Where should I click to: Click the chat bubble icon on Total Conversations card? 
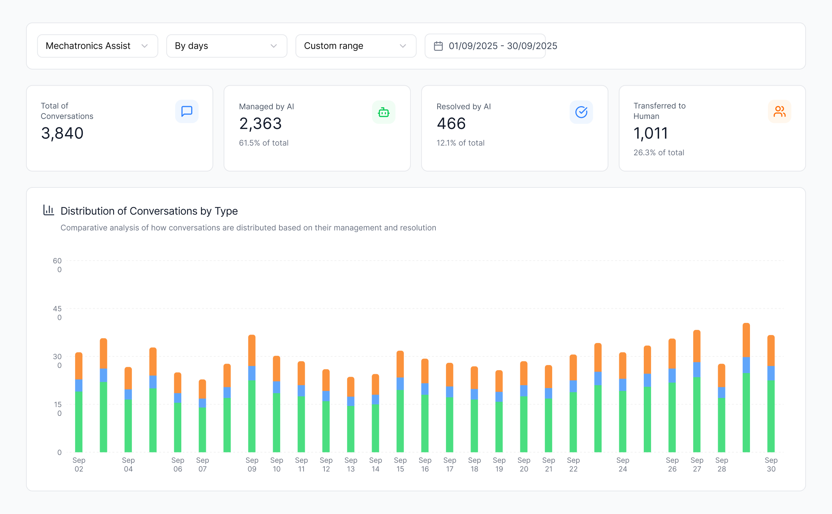tap(187, 111)
